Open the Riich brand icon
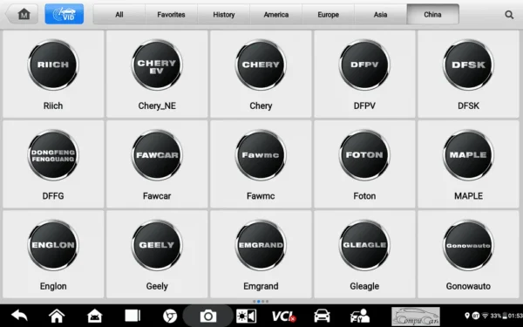The width and height of the screenshot is (523, 327). point(53,65)
